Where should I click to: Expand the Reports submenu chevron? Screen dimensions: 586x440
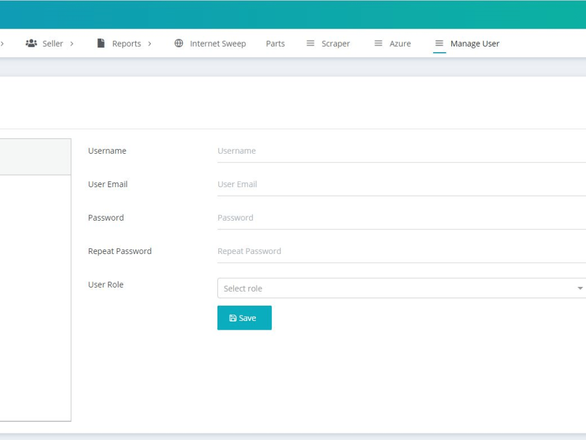point(149,43)
